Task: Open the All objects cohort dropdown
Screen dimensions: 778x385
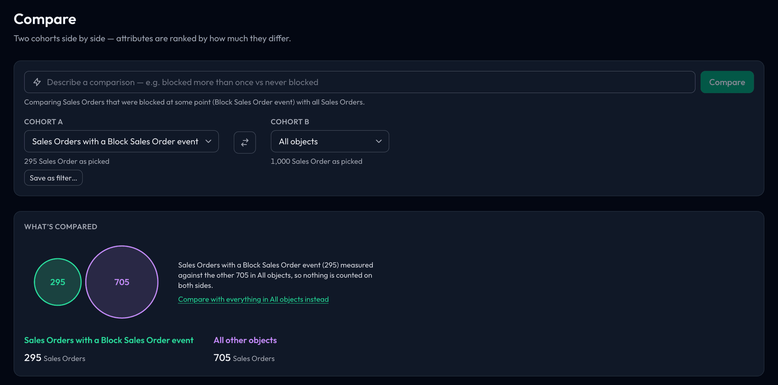Action: click(x=330, y=141)
